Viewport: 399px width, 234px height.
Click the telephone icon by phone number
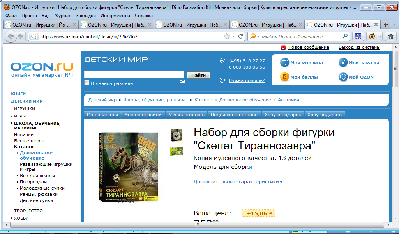point(222,60)
